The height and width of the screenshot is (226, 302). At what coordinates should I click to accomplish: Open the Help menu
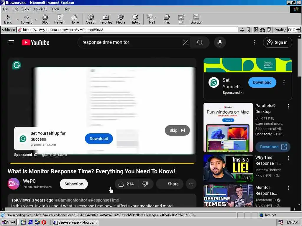67,9
